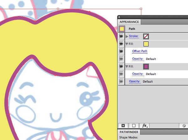Hide the Offset Path effect
The width and height of the screenshot is (188, 140).
tap(121, 51)
